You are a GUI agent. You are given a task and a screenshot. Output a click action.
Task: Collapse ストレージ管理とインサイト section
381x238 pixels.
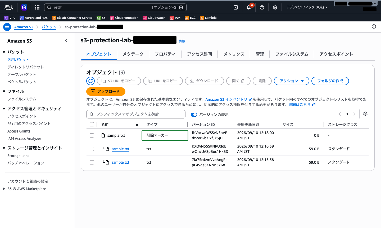(4, 148)
